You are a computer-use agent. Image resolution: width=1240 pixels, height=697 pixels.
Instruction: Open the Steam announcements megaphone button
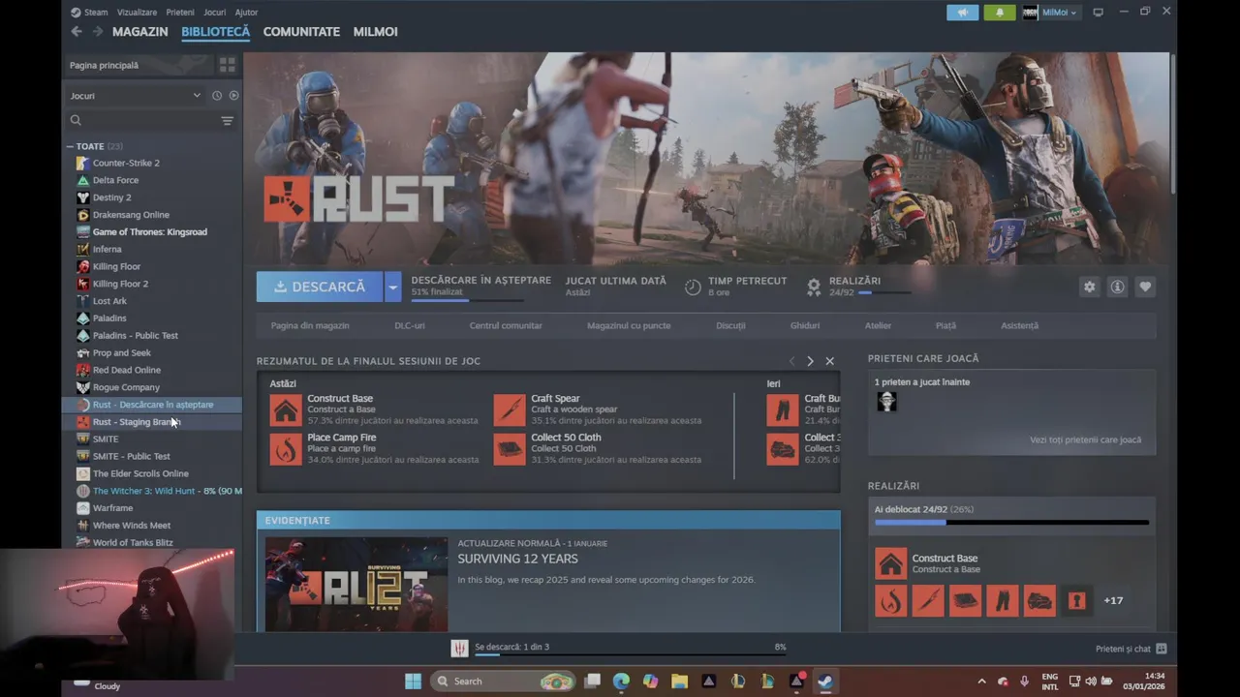click(962, 13)
